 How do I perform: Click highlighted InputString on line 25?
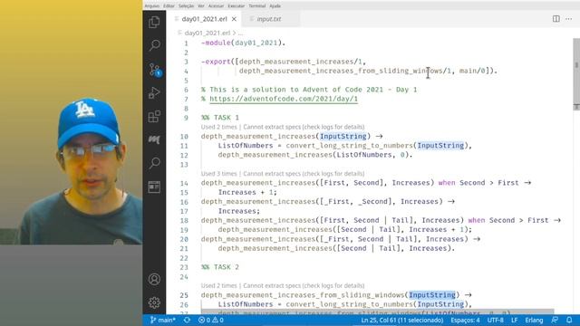coord(432,295)
